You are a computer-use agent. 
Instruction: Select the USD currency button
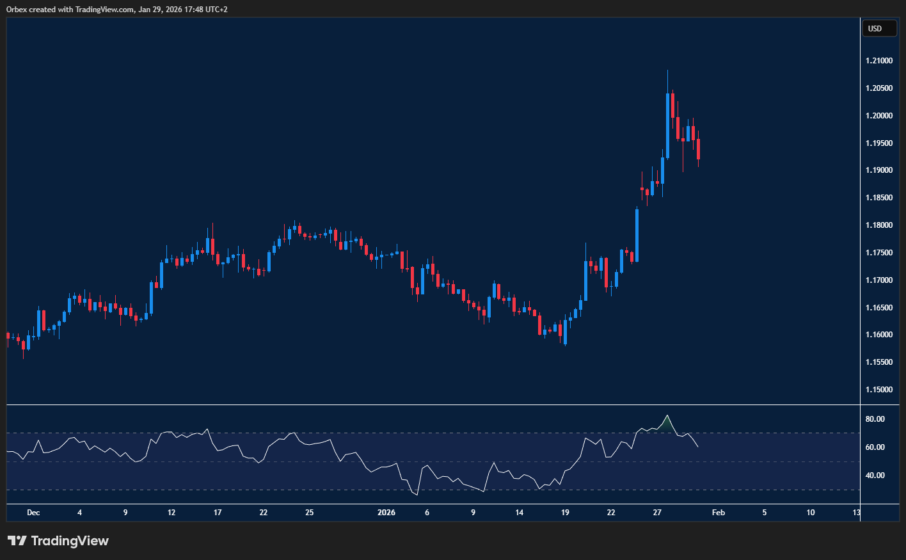[x=879, y=28]
